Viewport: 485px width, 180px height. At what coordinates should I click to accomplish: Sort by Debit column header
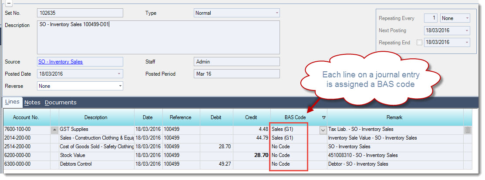point(216,117)
